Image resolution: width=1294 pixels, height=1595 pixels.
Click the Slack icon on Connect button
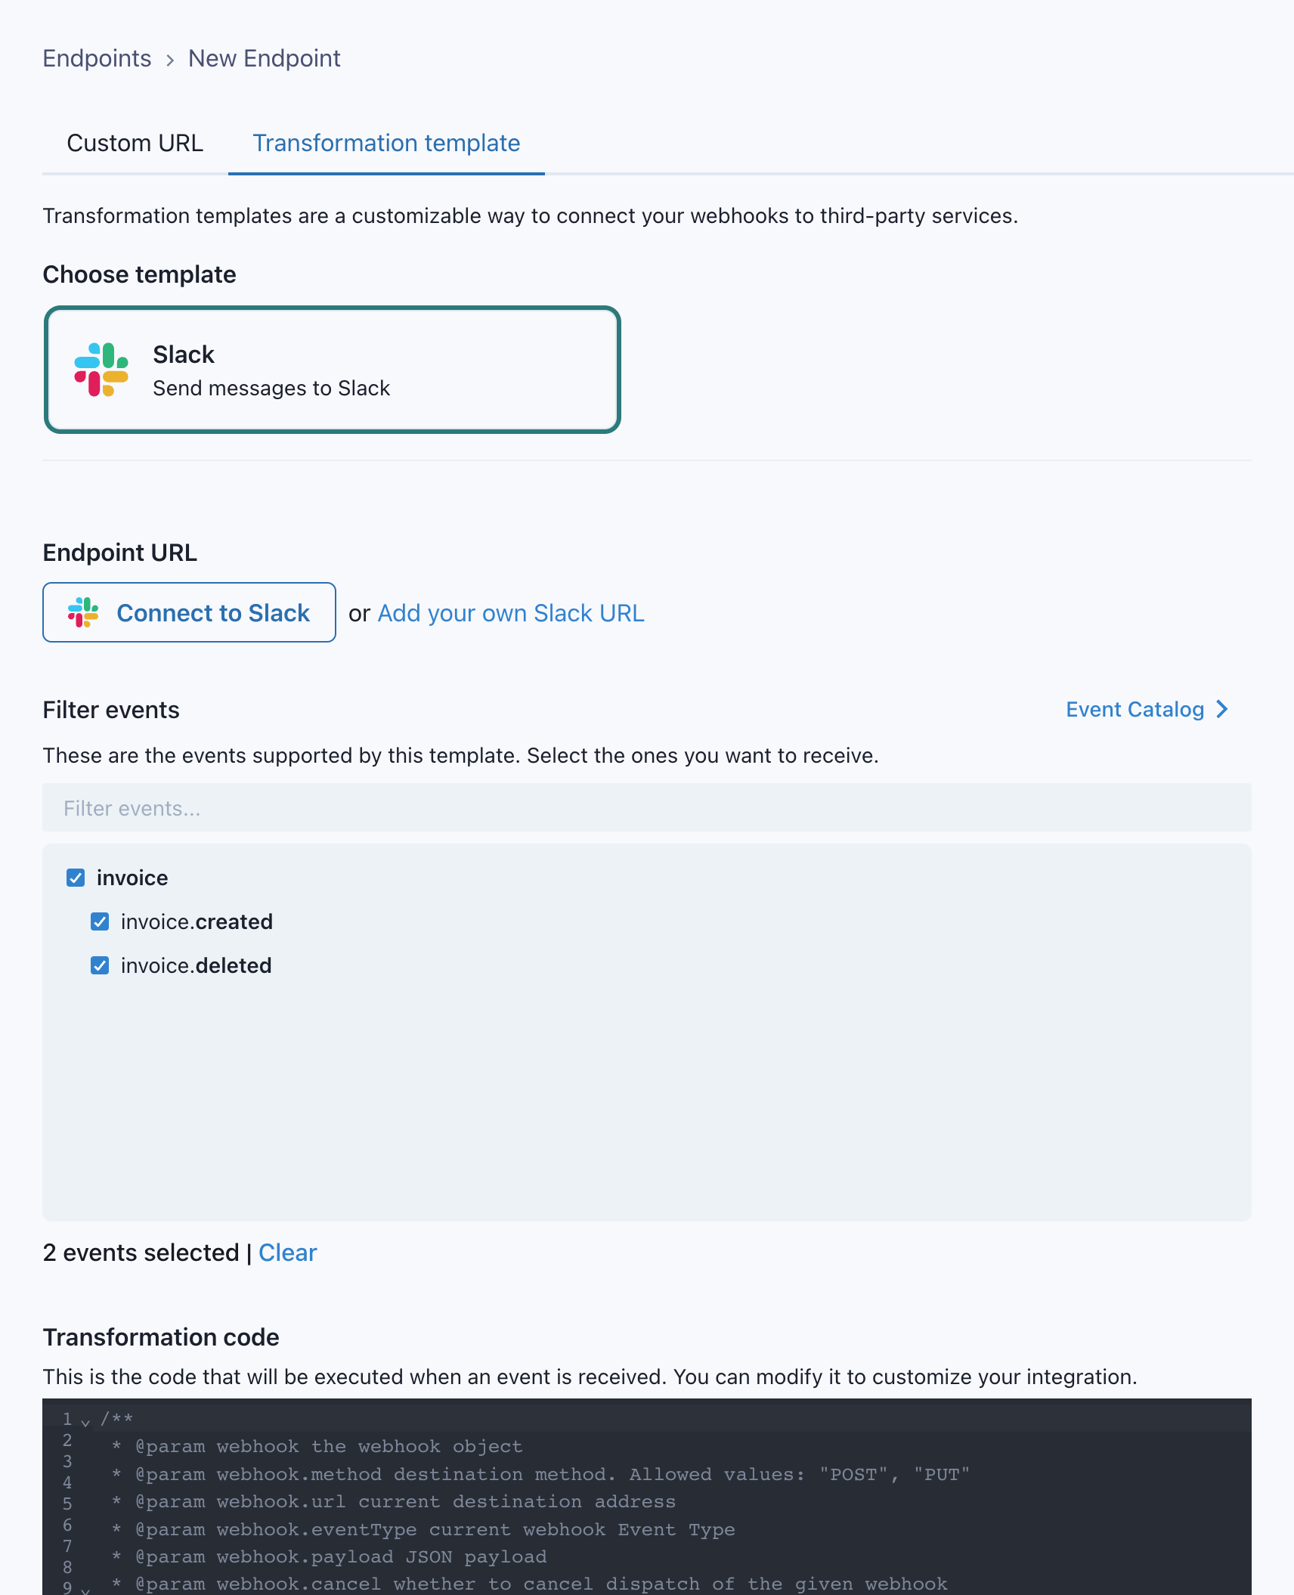[83, 612]
